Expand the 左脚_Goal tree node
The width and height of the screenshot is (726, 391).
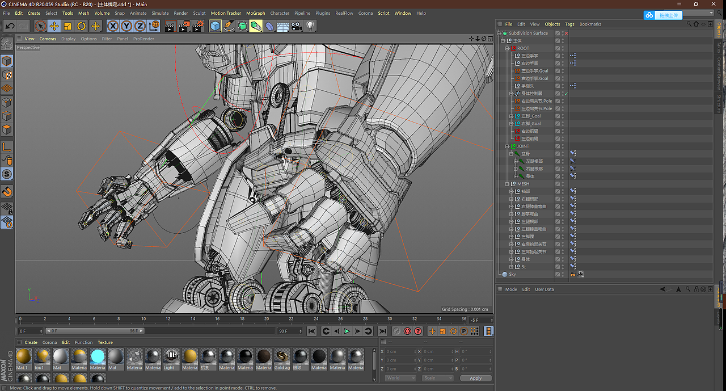511,116
